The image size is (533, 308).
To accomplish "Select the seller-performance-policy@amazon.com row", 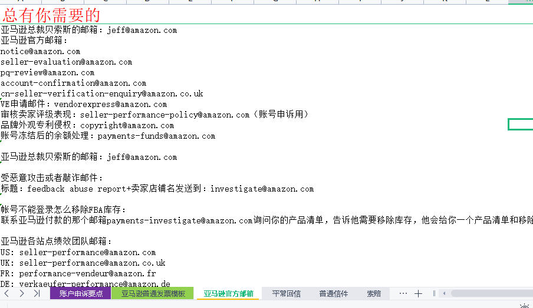I will (154, 115).
